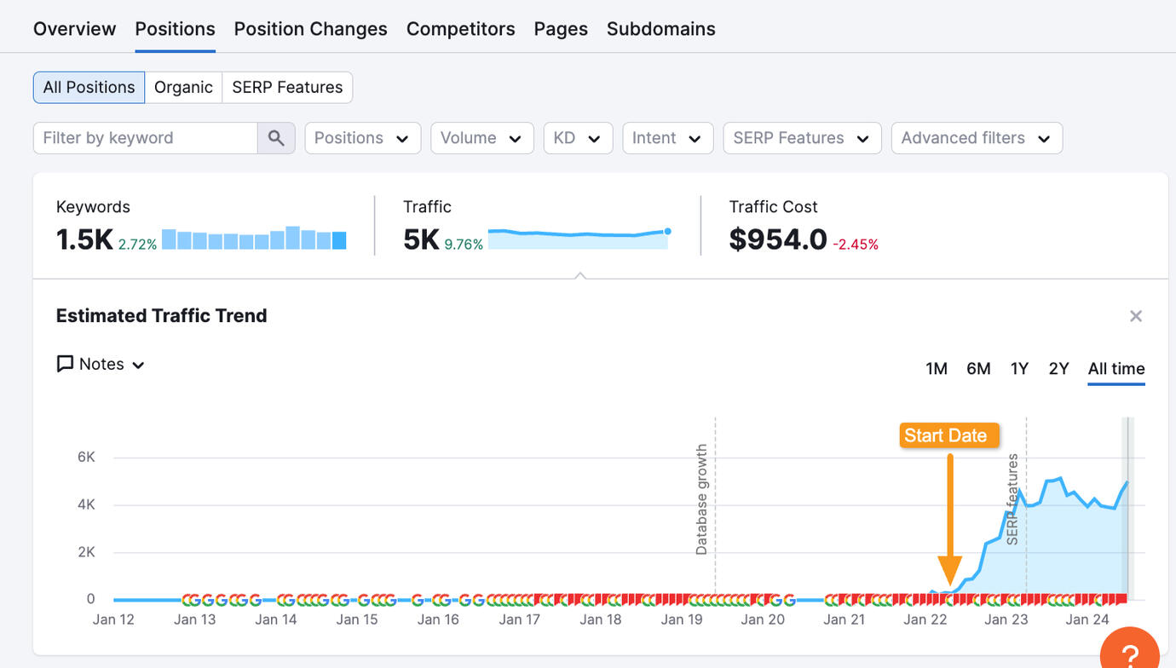The height and width of the screenshot is (668, 1176).
Task: Open the Positions filter dropdown
Action: (x=363, y=138)
